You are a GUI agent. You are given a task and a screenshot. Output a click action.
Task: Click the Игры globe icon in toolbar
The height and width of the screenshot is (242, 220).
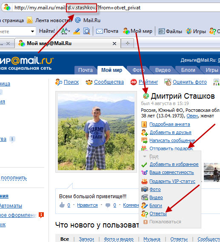(x=189, y=31)
